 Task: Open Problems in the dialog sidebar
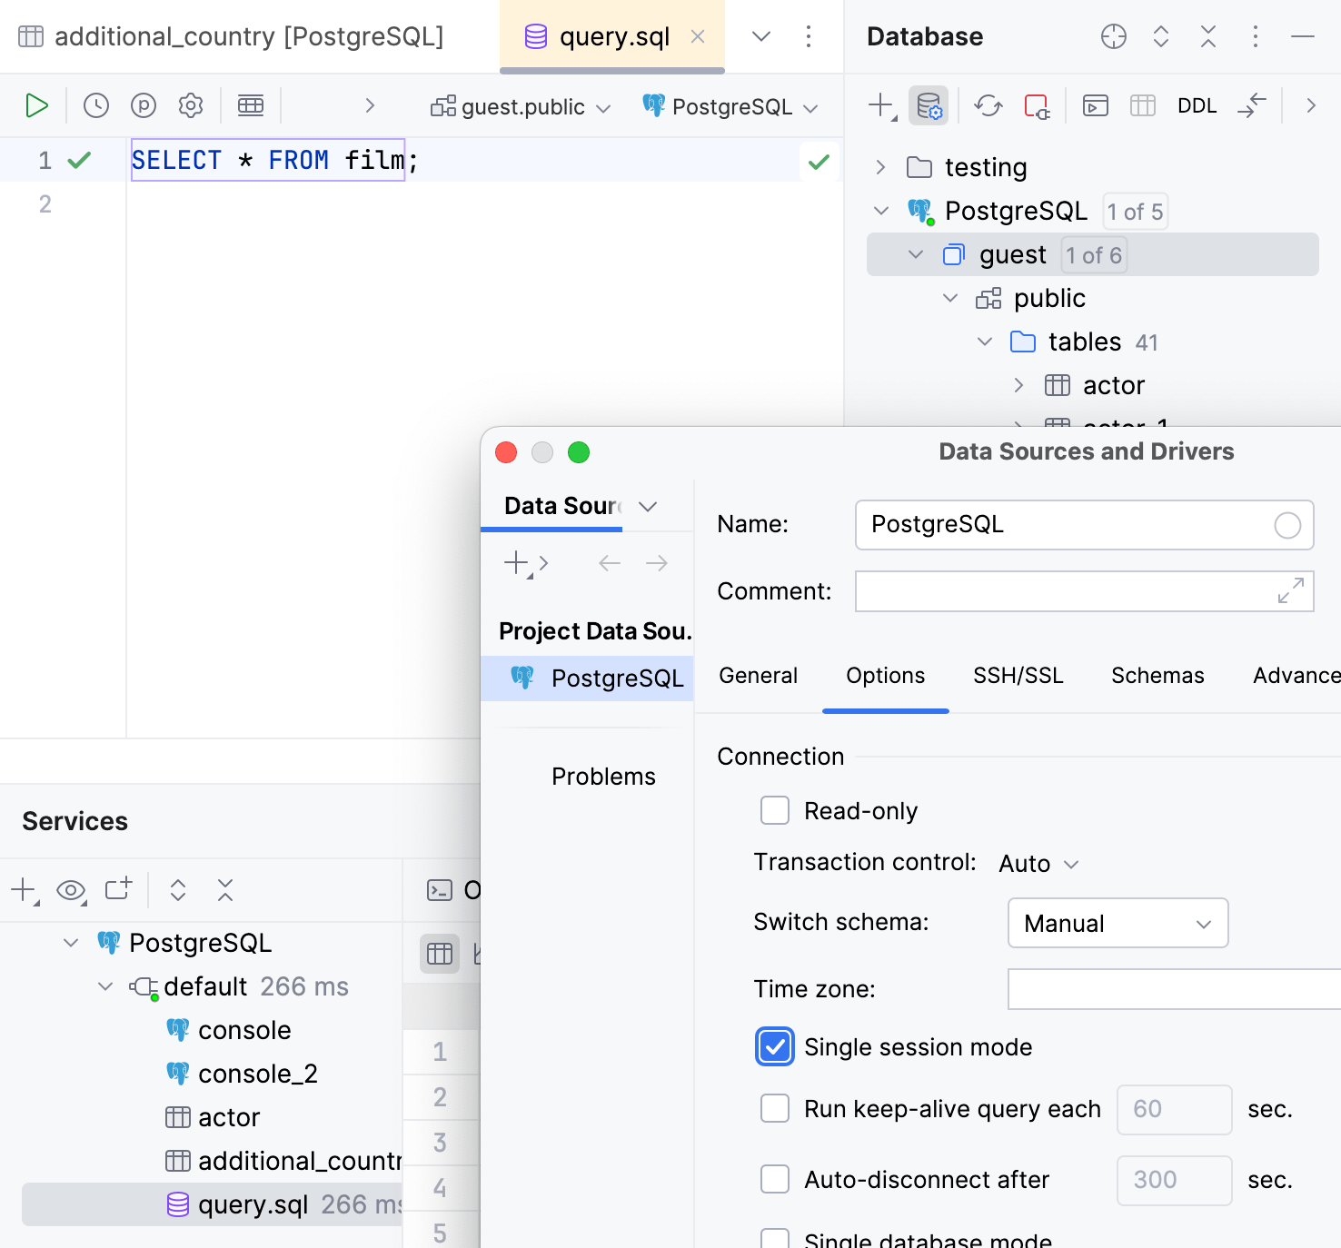602,776
